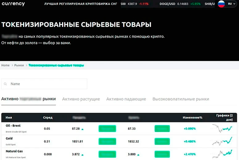The width and height of the screenshot is (239, 160).
Task: Open Gold 2-day chart thumbnail
Action: [x=222, y=141]
